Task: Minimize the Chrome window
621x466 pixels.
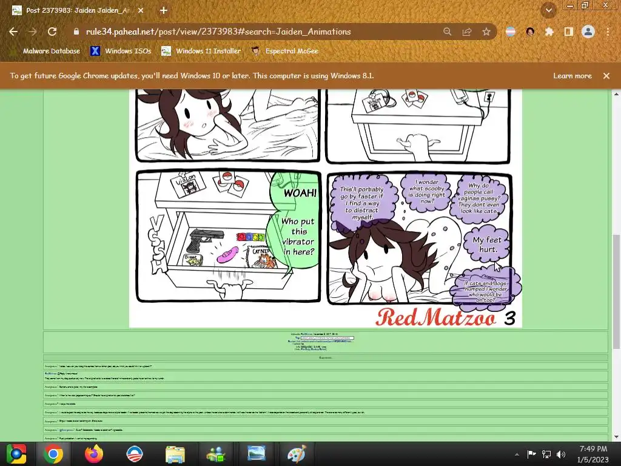Action: (570, 5)
